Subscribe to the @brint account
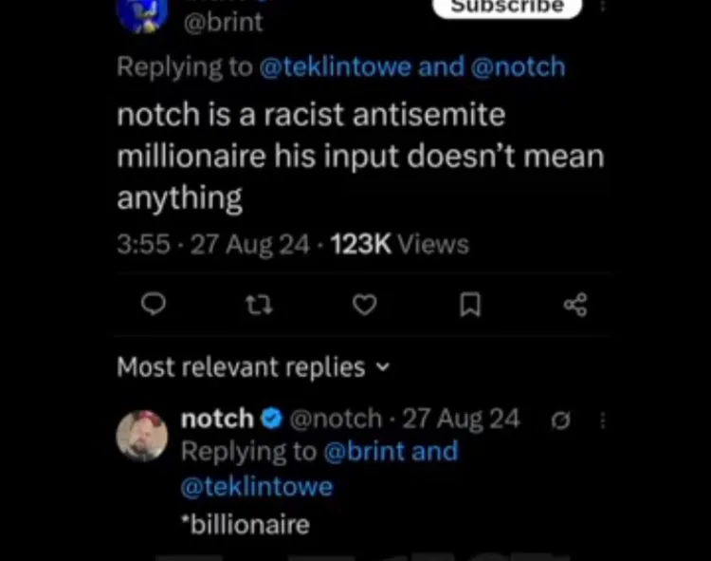Screen dimensions: 711x561 tap(507, 8)
